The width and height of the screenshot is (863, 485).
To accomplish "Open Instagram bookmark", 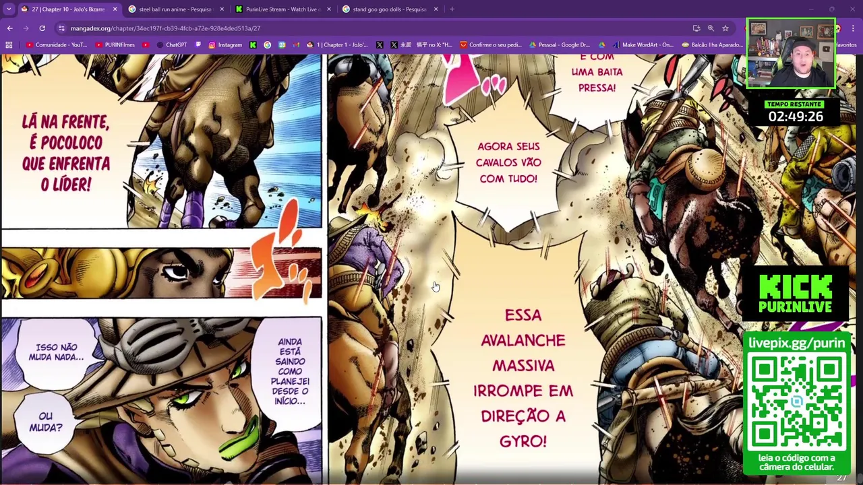I will (x=225, y=45).
